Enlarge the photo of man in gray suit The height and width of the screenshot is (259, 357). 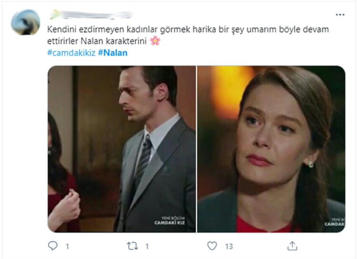pos(122,149)
